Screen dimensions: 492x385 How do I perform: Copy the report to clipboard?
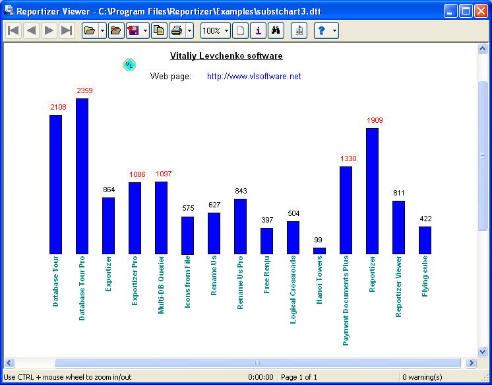click(159, 31)
